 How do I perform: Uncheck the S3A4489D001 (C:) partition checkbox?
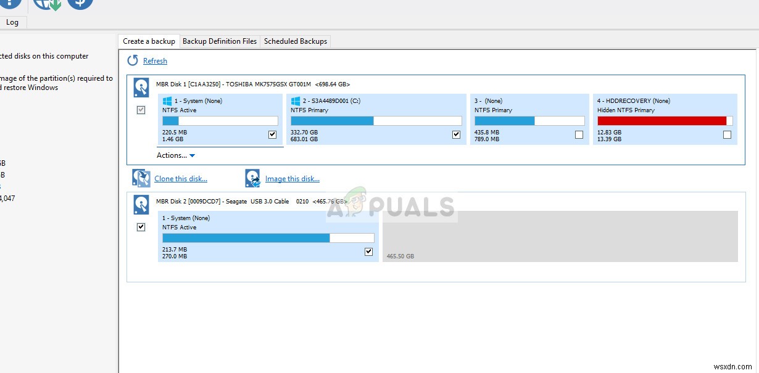pos(456,134)
